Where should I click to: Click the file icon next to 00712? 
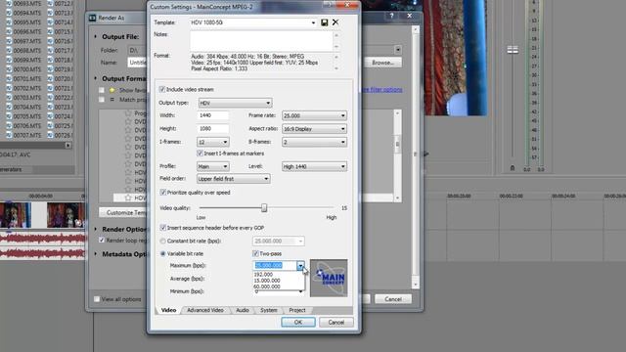click(x=50, y=4)
